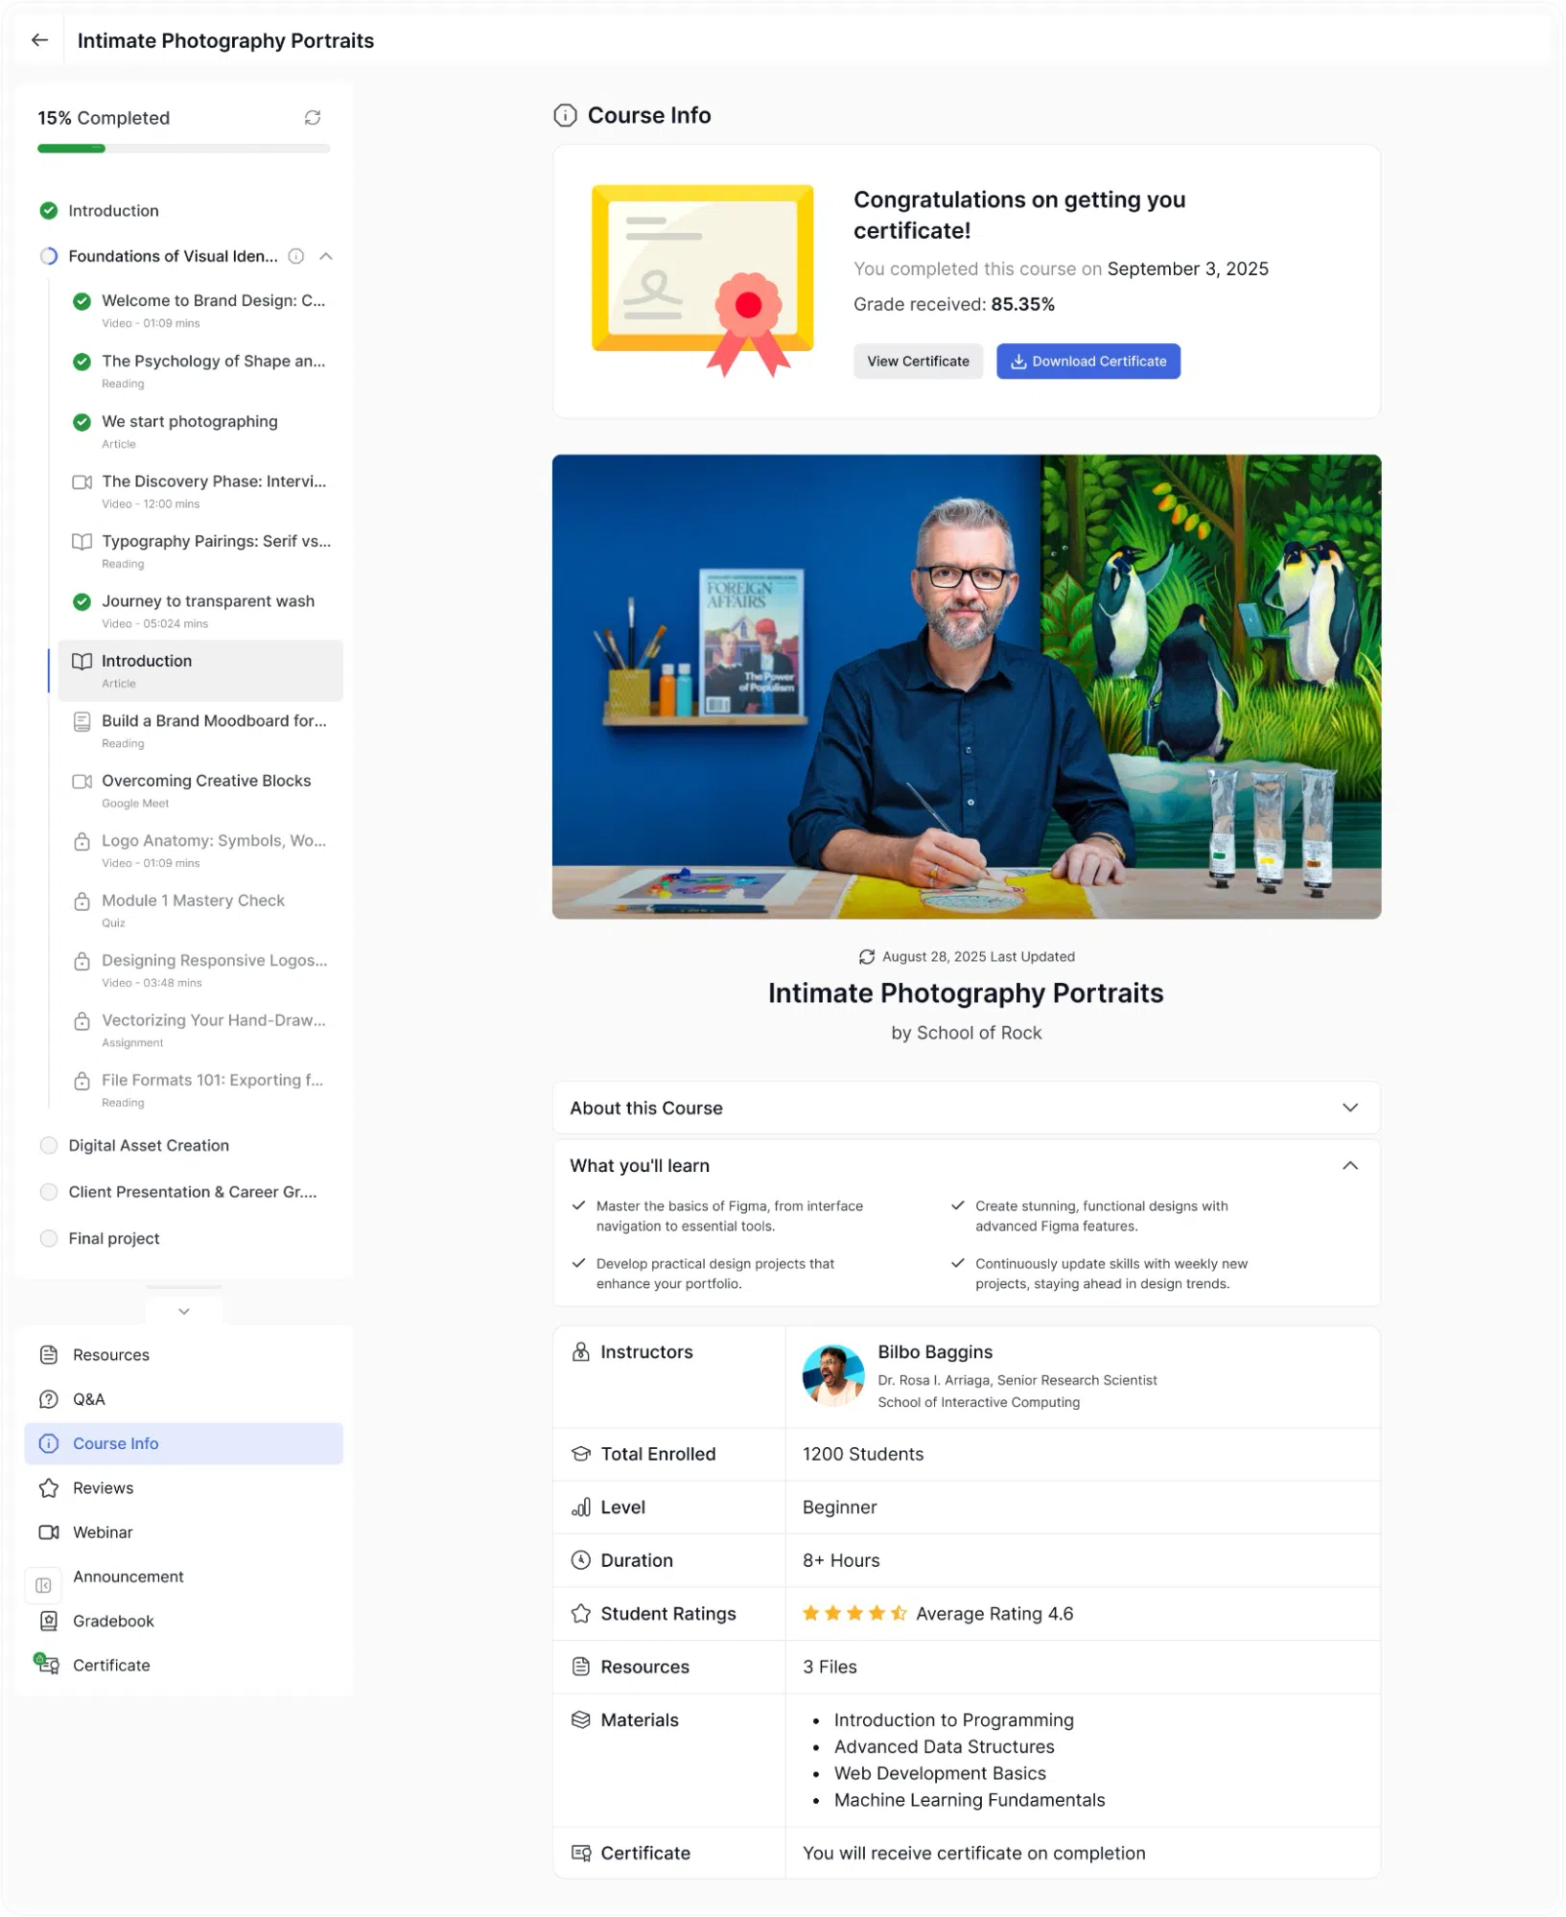Select the Final project status circle

(x=49, y=1239)
